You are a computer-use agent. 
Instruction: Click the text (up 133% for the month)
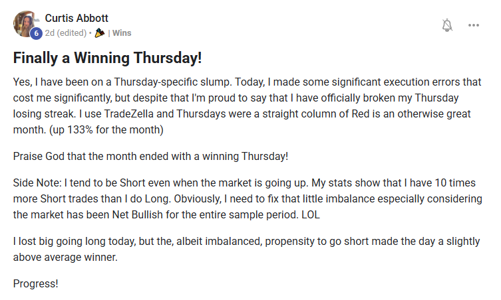pos(106,129)
